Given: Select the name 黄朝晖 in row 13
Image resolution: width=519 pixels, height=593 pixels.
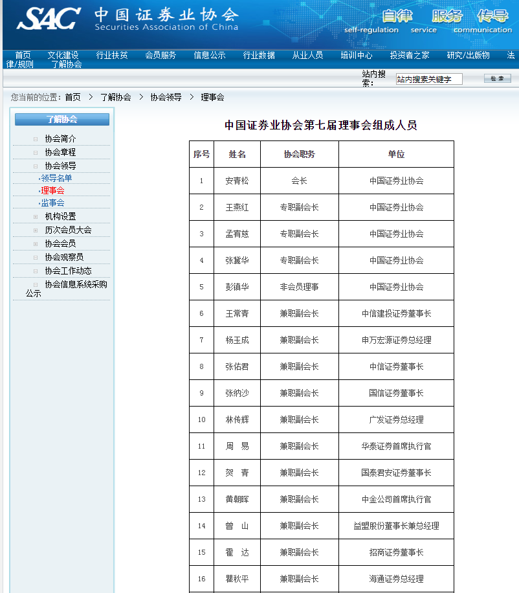Looking at the screenshot, I should pyautogui.click(x=237, y=499).
